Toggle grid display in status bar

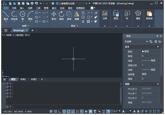point(51,111)
